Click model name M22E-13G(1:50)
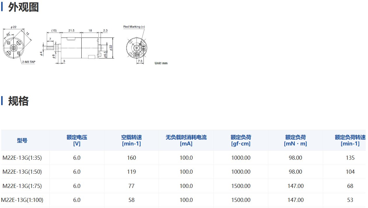Image resolution: width=368 pixels, height=208 pixels. pos(22,172)
